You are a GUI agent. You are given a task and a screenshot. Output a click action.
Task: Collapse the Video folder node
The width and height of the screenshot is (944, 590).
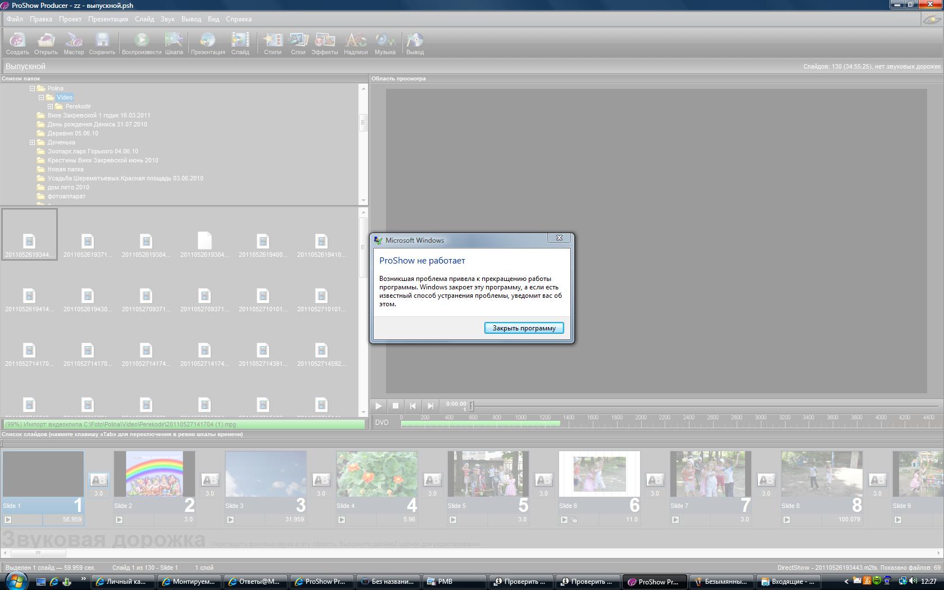click(x=42, y=98)
